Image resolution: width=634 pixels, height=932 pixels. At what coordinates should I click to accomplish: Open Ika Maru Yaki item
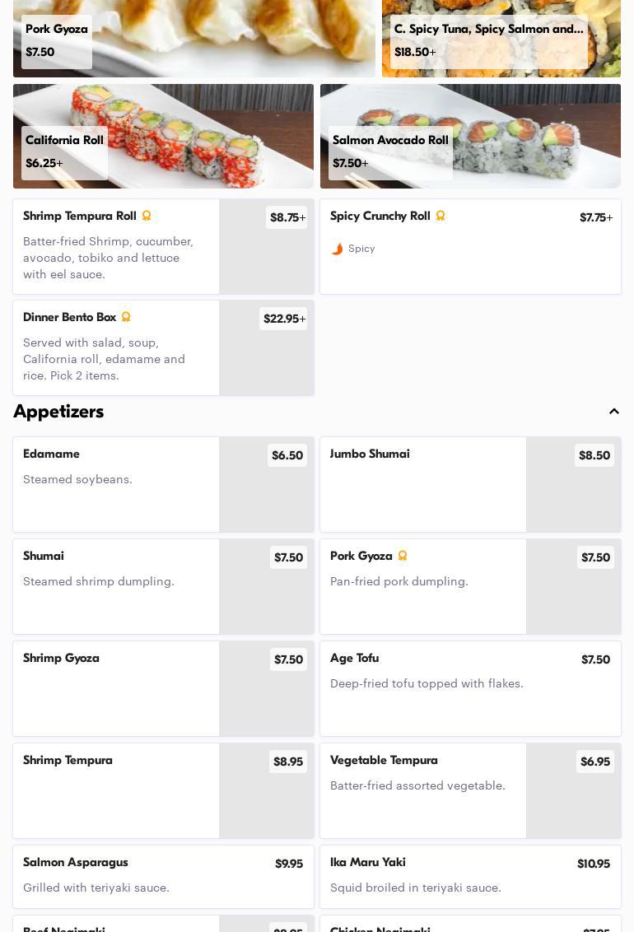(470, 876)
